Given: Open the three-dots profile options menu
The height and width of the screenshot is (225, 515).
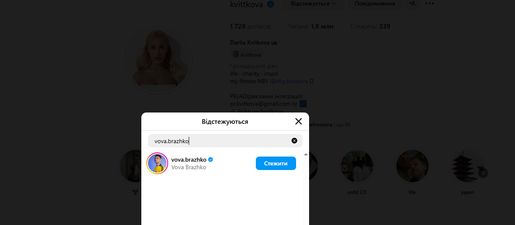Looking at the screenshot, I should pos(429,4).
